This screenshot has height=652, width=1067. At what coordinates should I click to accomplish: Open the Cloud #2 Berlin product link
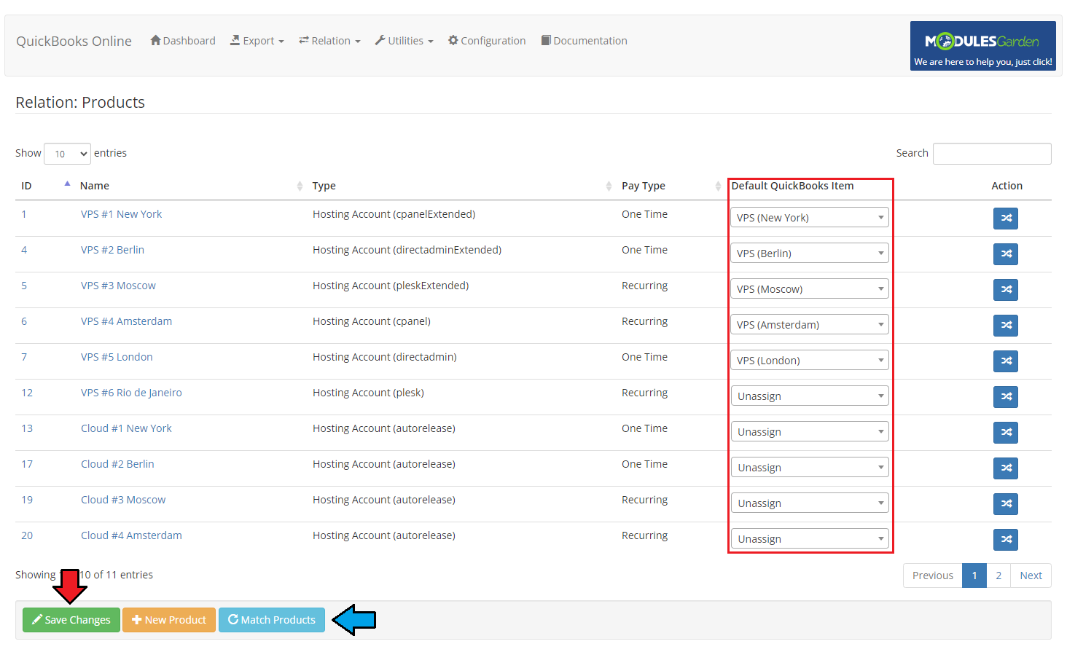pos(117,464)
